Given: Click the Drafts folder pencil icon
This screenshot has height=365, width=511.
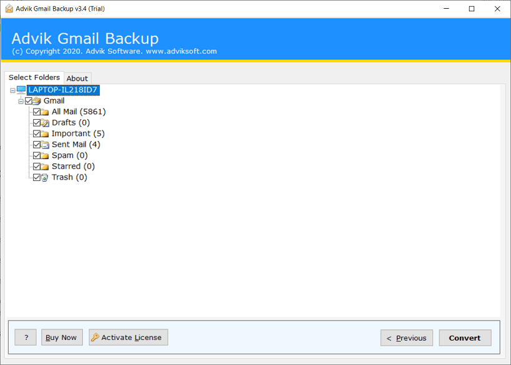Looking at the screenshot, I should point(45,123).
